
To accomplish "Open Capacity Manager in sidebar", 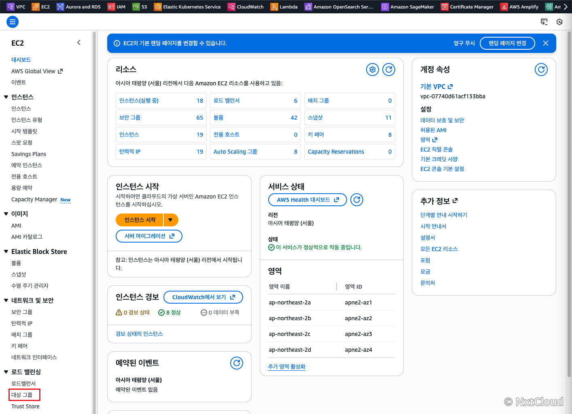I will 34,199.
